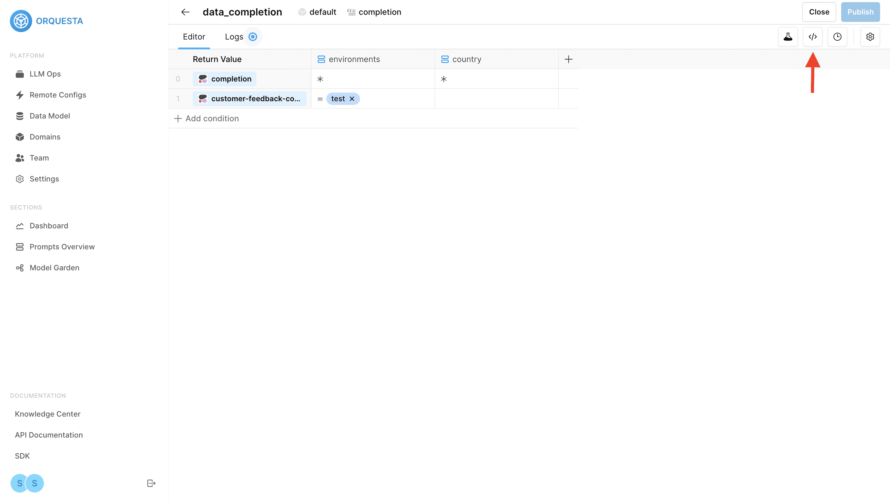This screenshot has height=503, width=890.
Task: Click the logout icon at bottom of sidebar
Action: [x=151, y=483]
